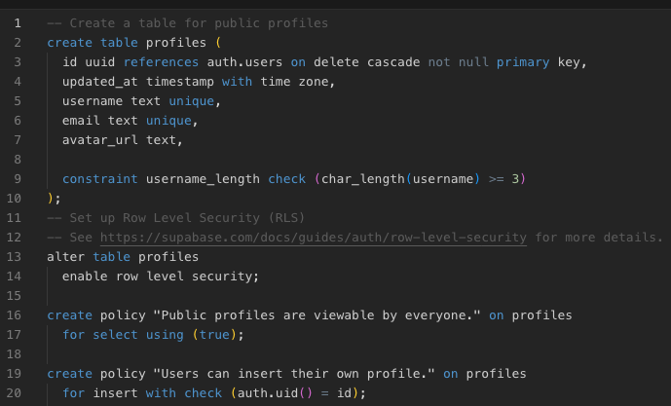671x406 pixels.
Task: Click 'avatar_url' on line 7
Action: [100, 140]
